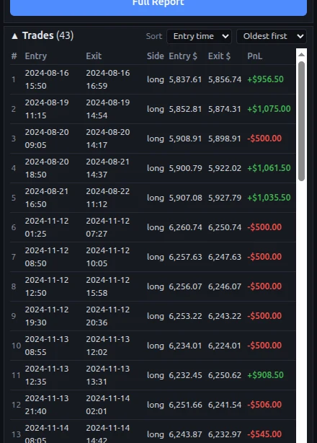The image size is (317, 443).
Task: Click entry price 5,837.61
Action: tap(185, 79)
